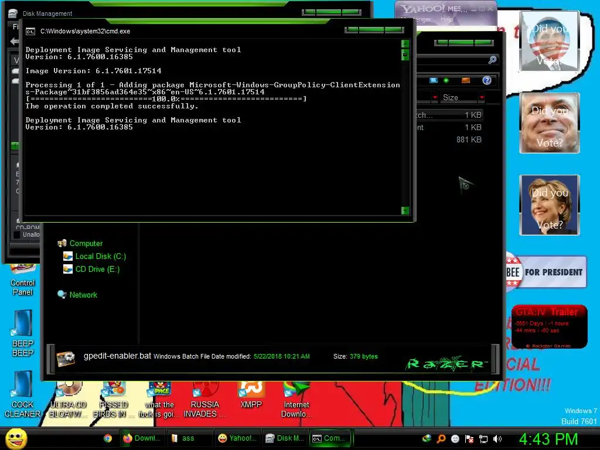Click the Yahoo! Messenger window title bar

446,8
